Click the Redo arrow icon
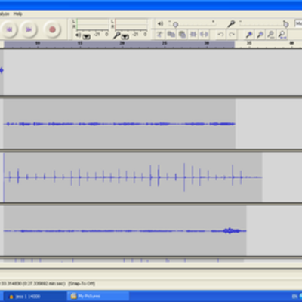The image size is (302, 302). coord(232,34)
